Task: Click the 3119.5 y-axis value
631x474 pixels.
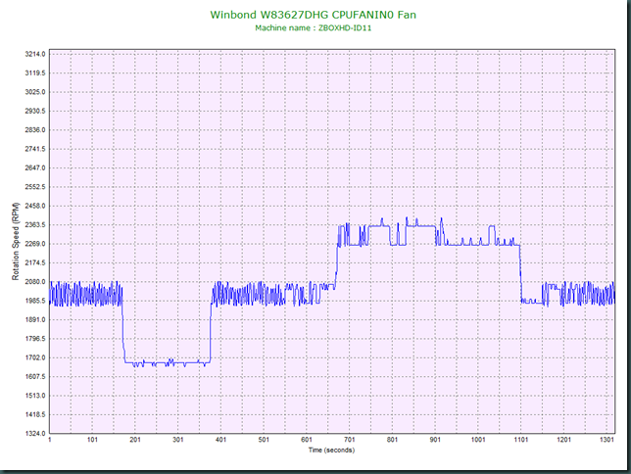Action: click(35, 72)
